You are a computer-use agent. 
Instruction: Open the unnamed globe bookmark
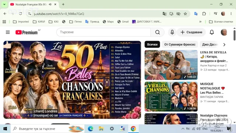tap(64, 22)
